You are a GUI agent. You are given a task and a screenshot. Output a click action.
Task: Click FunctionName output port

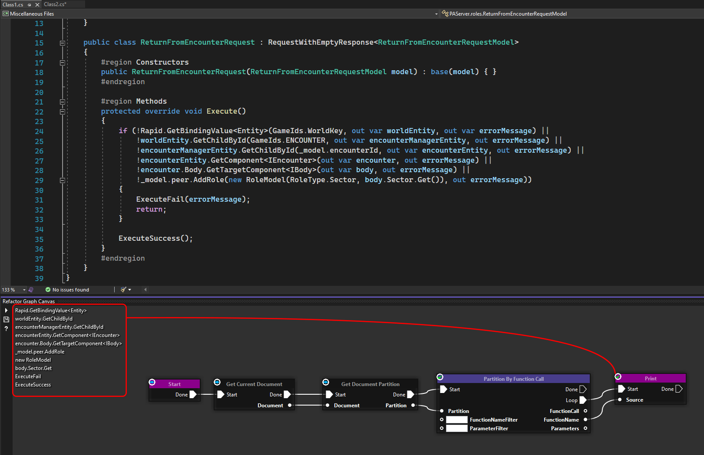click(585, 420)
